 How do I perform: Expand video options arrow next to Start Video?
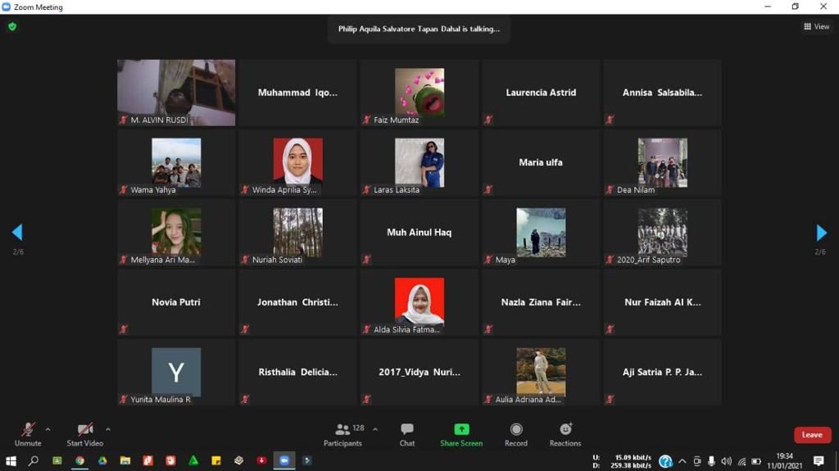coord(107,428)
